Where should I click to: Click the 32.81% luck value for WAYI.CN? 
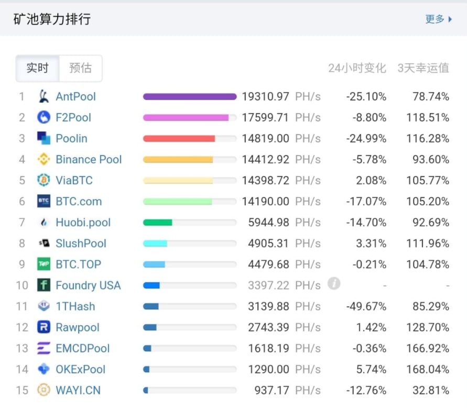(431, 390)
